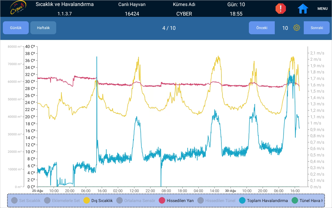Click the version number 1.1.3.7
The image size is (332, 208).
tap(64, 14)
